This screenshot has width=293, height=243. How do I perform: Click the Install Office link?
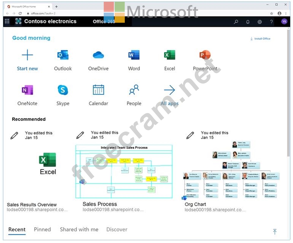260,39
